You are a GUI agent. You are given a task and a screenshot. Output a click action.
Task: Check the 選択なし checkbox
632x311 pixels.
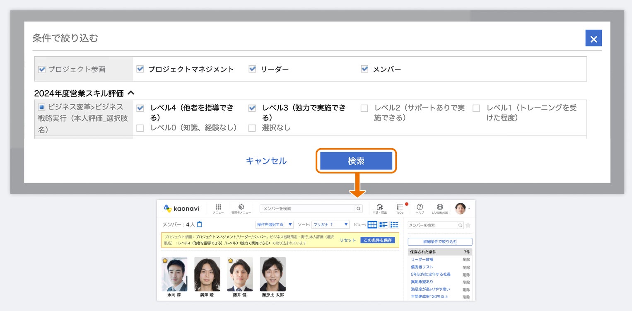click(x=252, y=128)
